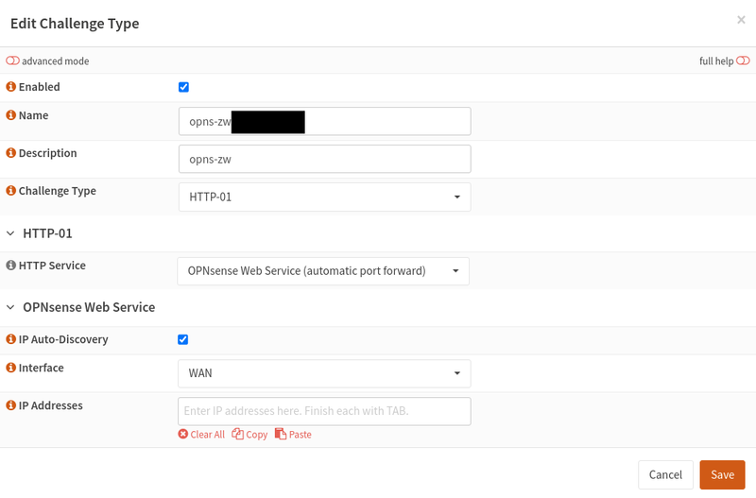The image size is (756, 498).
Task: Click info icon beside Interface label
Action: coord(11,368)
